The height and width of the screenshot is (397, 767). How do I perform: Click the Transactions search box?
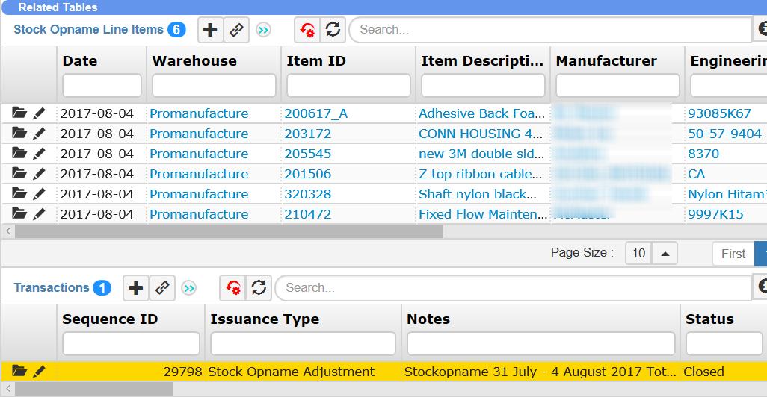pyautogui.click(x=513, y=288)
